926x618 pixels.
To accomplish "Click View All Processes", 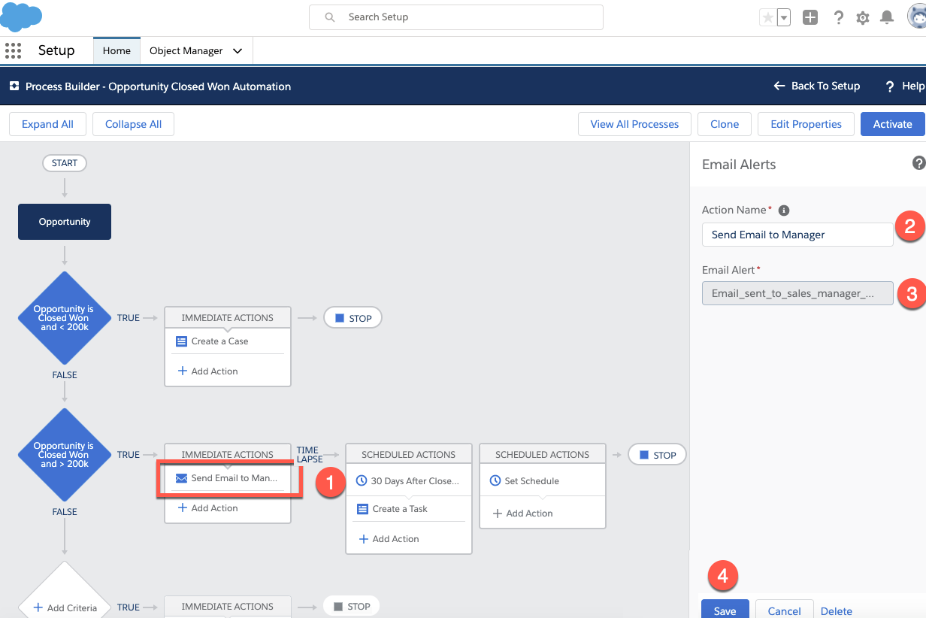I will 634,124.
